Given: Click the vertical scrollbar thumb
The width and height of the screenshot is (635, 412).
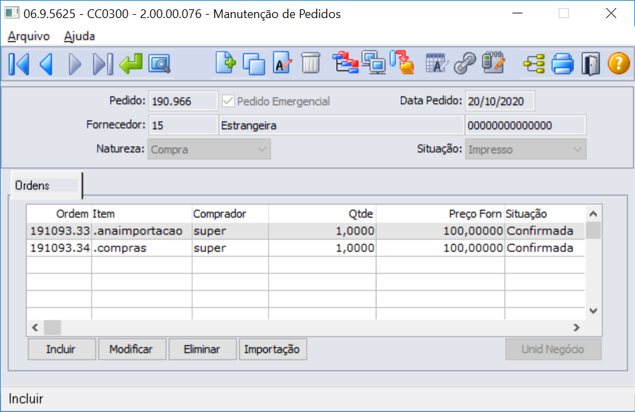Looking at the screenshot, I should (x=593, y=231).
